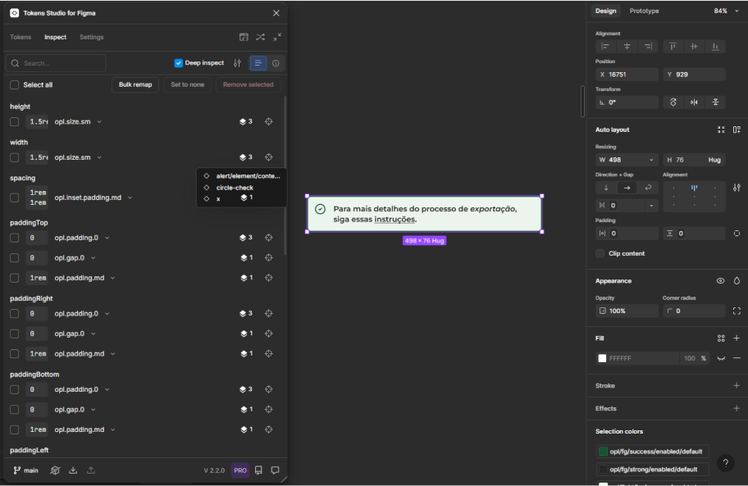Click the white FFFFFF fill swatch
This screenshot has height=486, width=748.
point(602,358)
